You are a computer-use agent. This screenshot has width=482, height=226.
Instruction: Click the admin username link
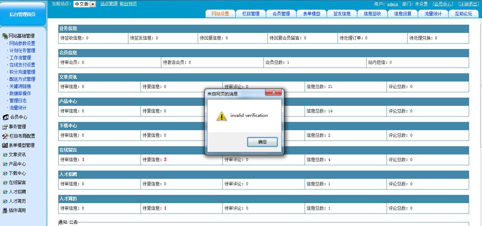[392, 4]
